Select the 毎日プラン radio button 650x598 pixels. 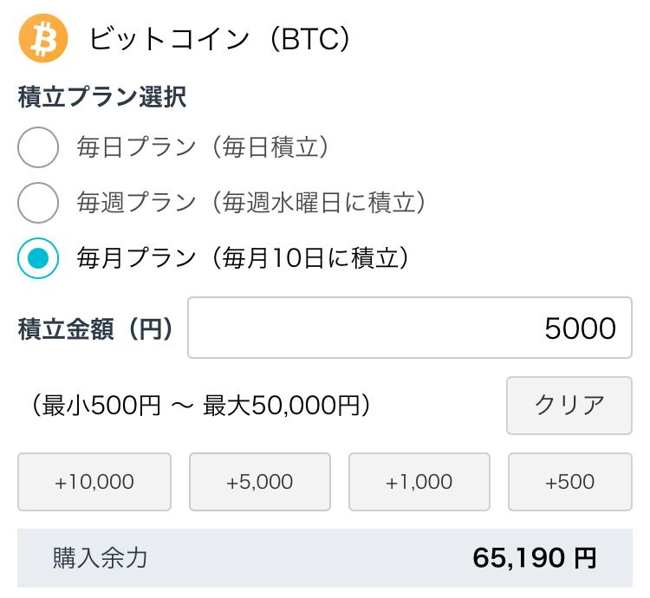pyautogui.click(x=38, y=147)
